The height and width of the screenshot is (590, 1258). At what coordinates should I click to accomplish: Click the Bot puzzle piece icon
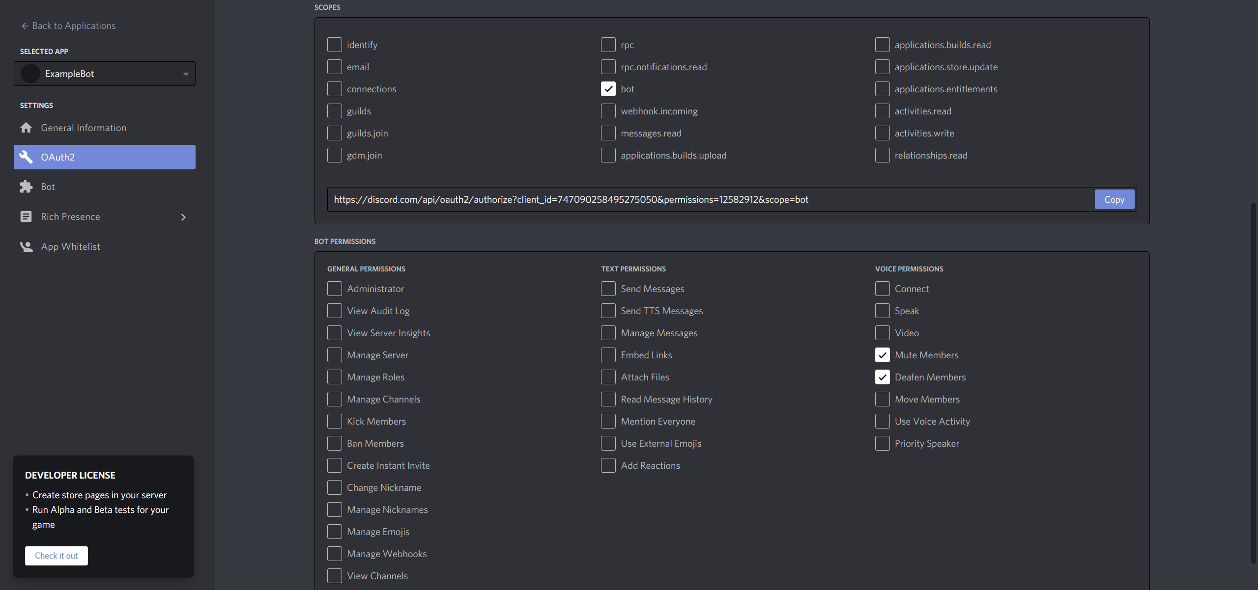26,187
